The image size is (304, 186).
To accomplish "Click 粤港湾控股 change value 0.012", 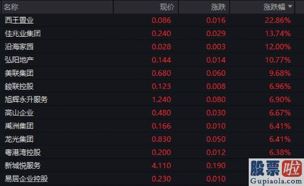I will (216, 152).
